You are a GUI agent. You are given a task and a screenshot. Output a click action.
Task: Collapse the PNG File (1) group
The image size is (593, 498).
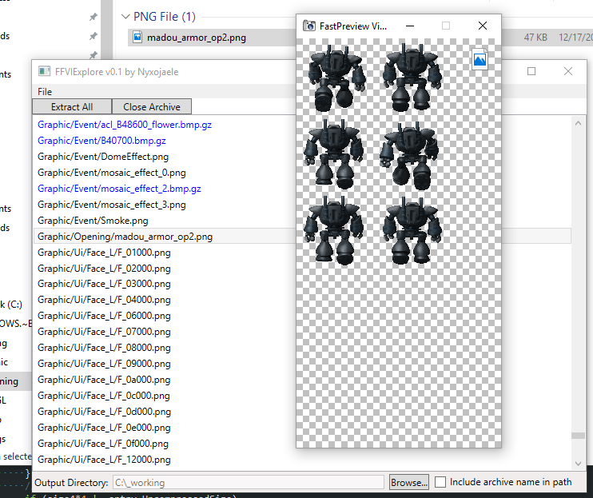point(125,17)
